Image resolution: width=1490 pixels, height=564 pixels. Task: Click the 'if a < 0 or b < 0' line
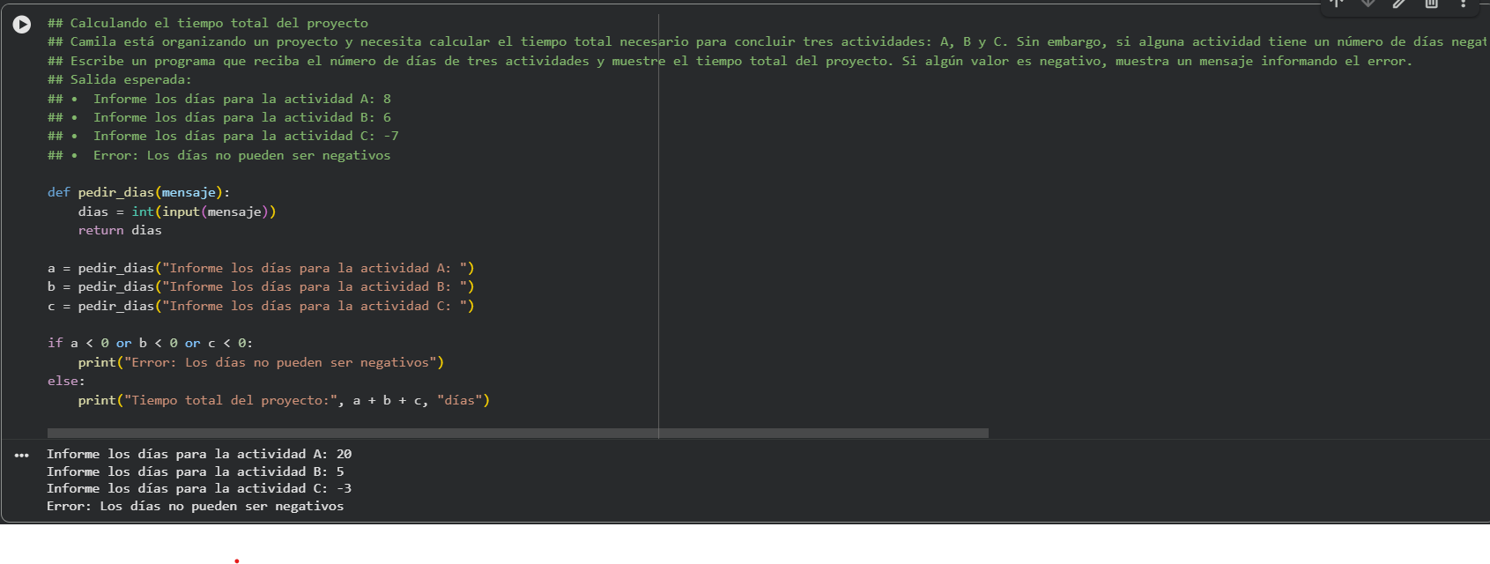(x=150, y=343)
